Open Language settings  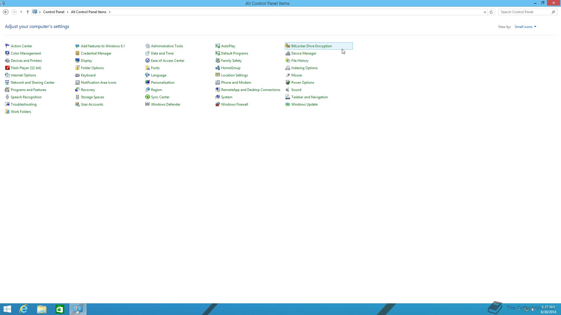pyautogui.click(x=159, y=75)
